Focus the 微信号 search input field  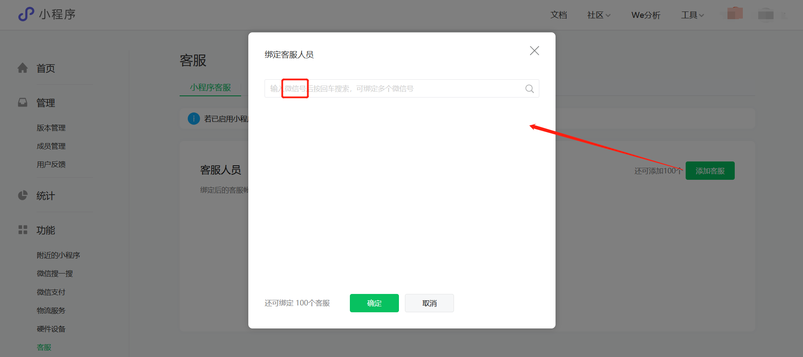401,89
